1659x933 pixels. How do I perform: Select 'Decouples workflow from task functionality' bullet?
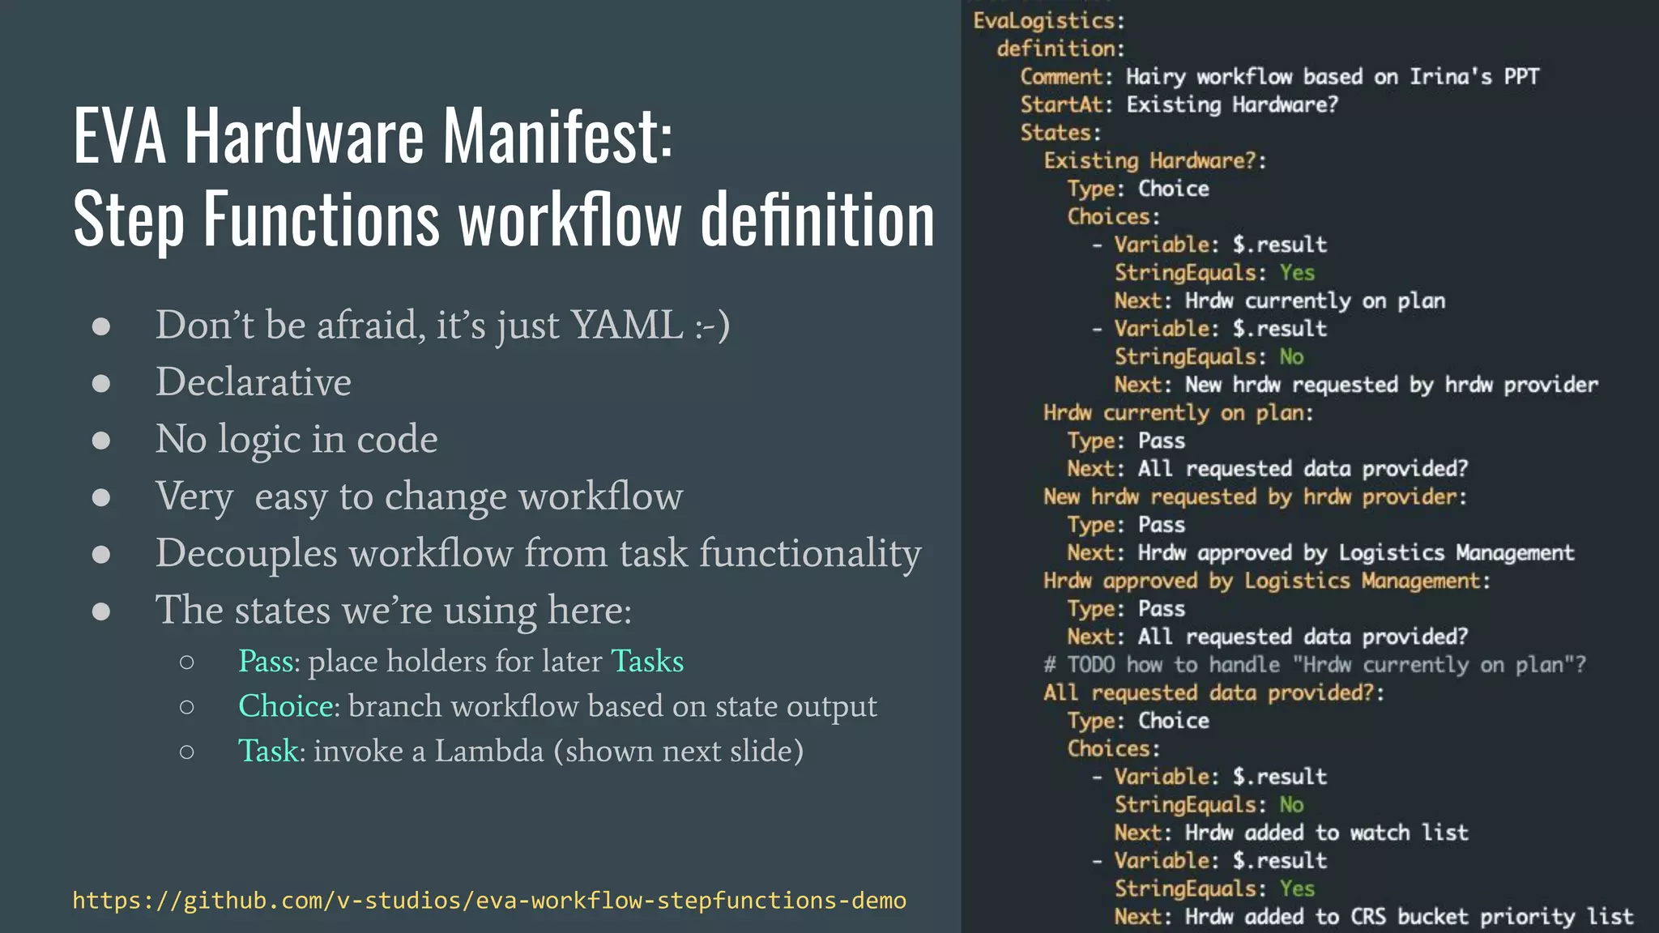click(x=539, y=554)
